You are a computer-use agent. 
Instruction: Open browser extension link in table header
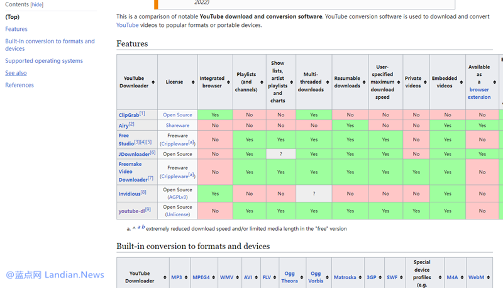(479, 93)
